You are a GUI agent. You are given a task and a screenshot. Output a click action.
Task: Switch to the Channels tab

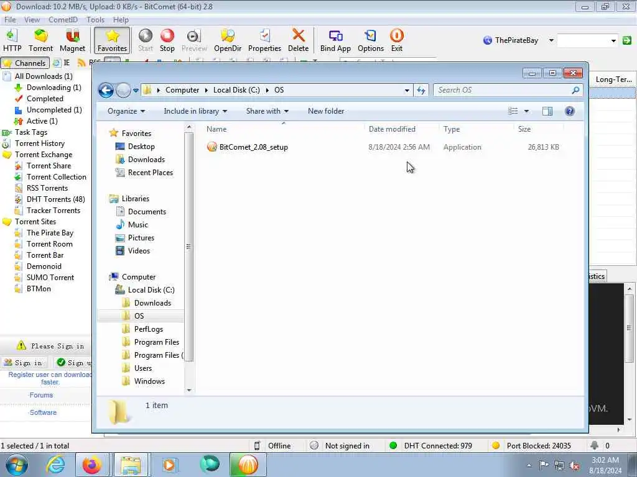click(x=25, y=63)
